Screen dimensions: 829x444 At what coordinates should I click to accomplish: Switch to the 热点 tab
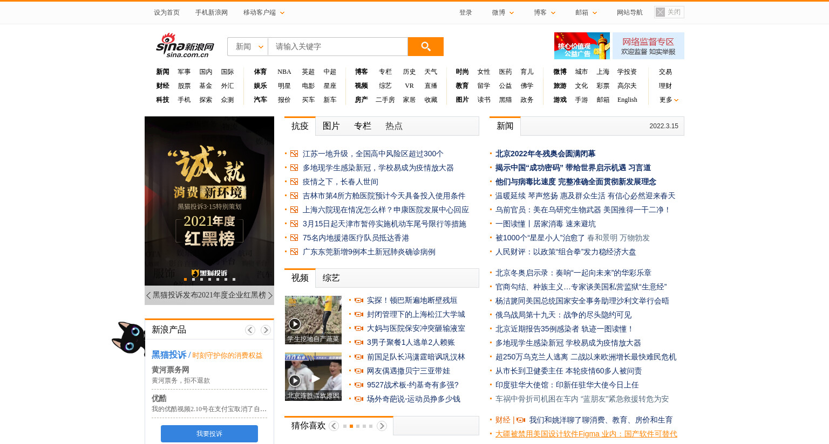pyautogui.click(x=393, y=126)
